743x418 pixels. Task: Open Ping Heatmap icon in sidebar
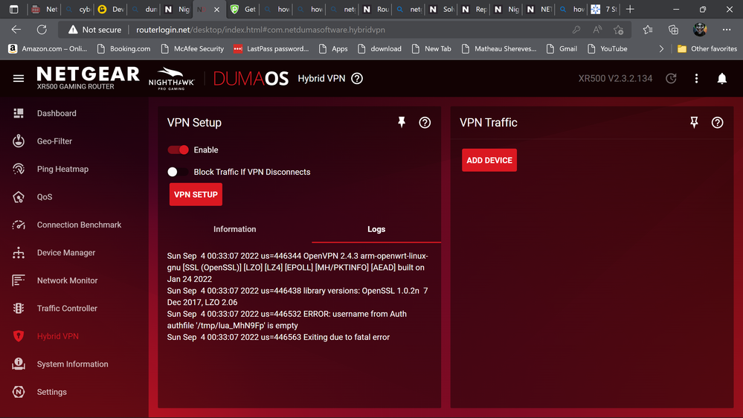pyautogui.click(x=19, y=169)
